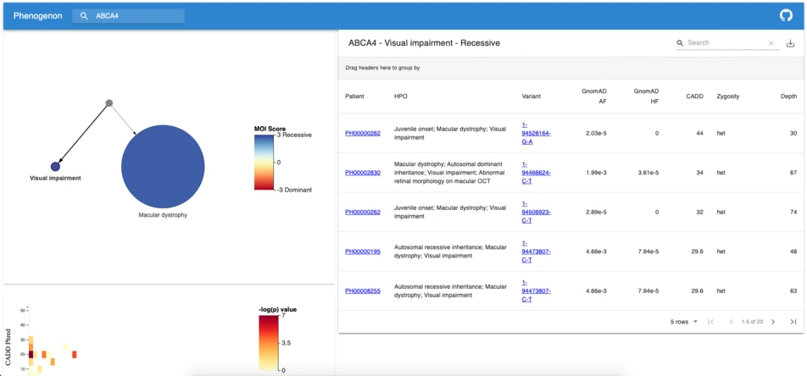The height and width of the screenshot is (376, 807).
Task: Click the table Search input field
Action: click(x=726, y=42)
